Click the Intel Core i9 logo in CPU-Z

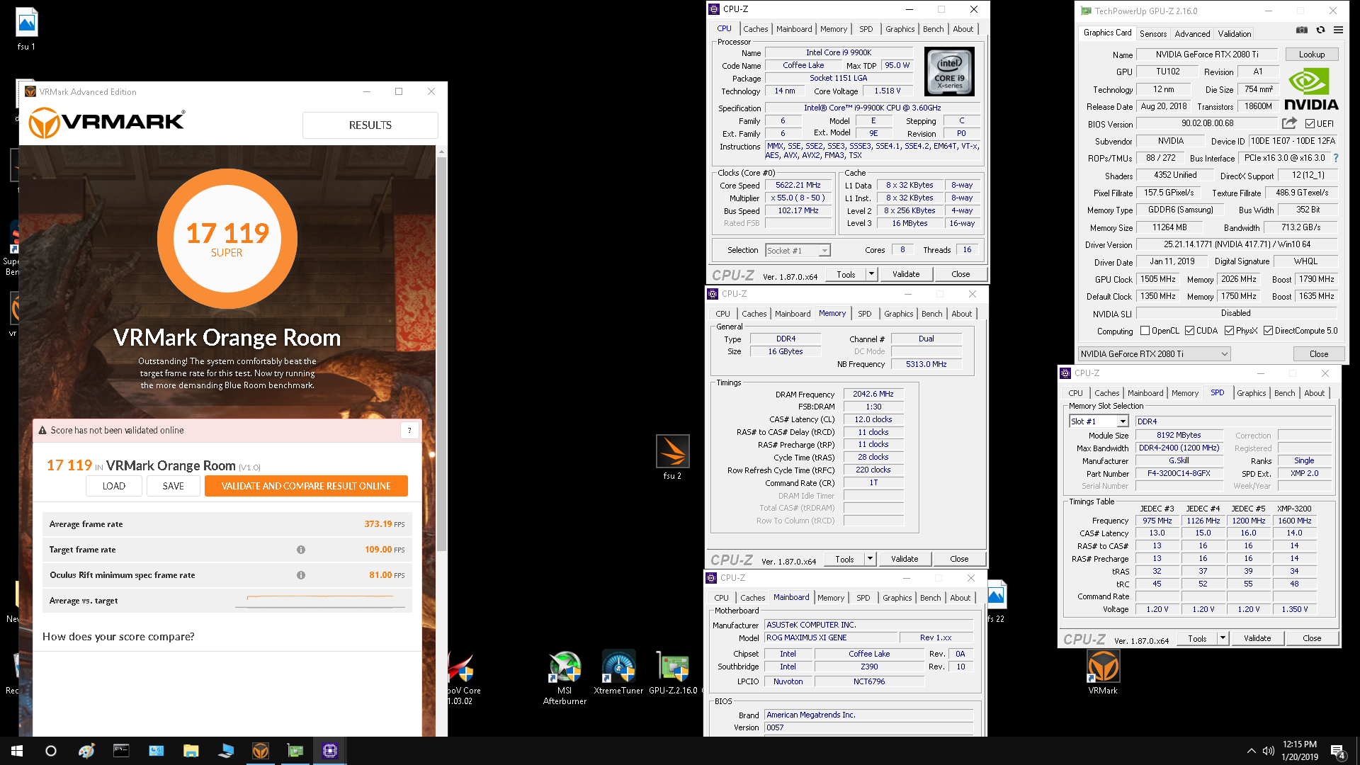[949, 72]
